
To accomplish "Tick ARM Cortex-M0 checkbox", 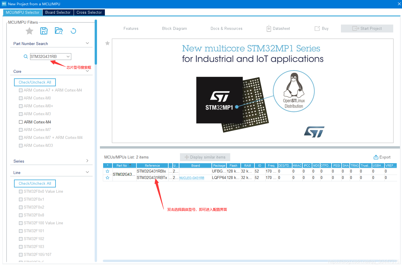I will (x=21, y=98).
